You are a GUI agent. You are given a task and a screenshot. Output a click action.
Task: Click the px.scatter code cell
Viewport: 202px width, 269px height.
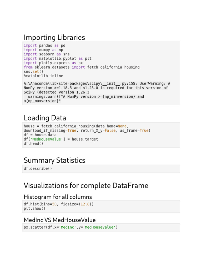[70, 227]
